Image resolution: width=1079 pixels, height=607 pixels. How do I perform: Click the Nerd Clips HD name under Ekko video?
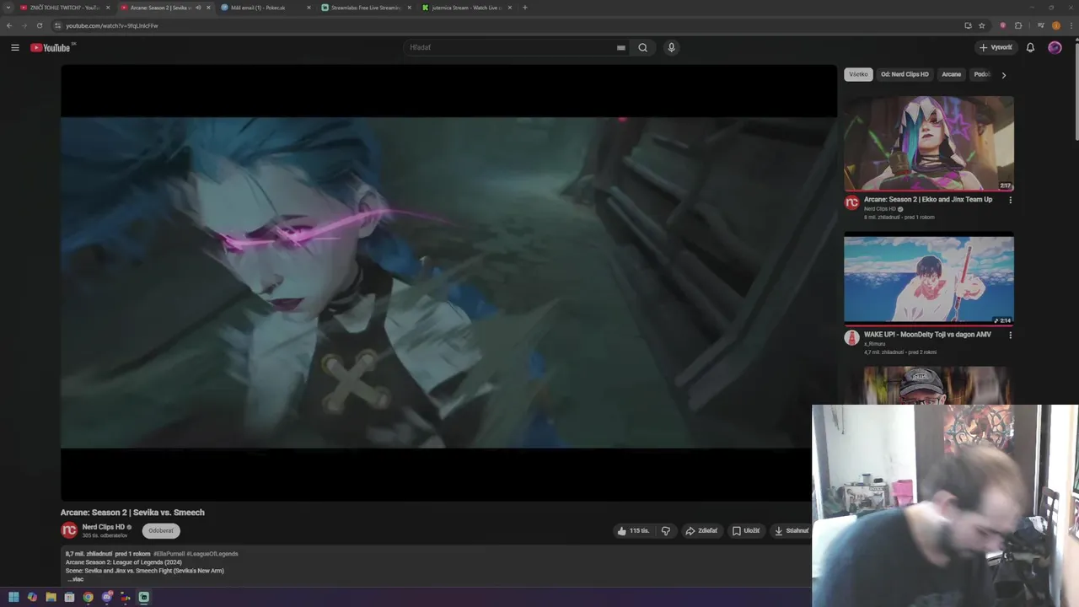coord(880,209)
